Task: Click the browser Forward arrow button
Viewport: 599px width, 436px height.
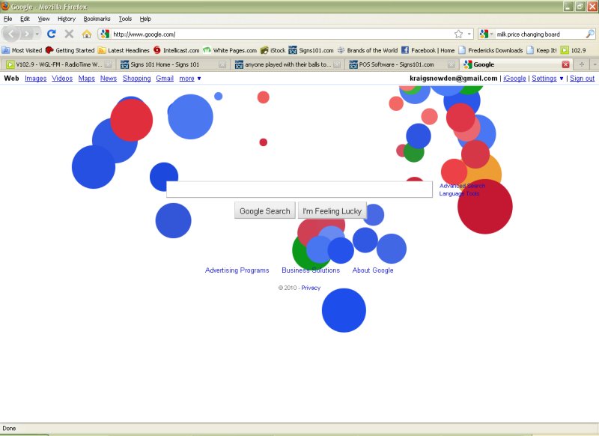Action: click(26, 34)
